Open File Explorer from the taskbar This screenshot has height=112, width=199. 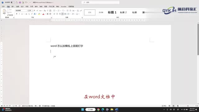point(112,110)
